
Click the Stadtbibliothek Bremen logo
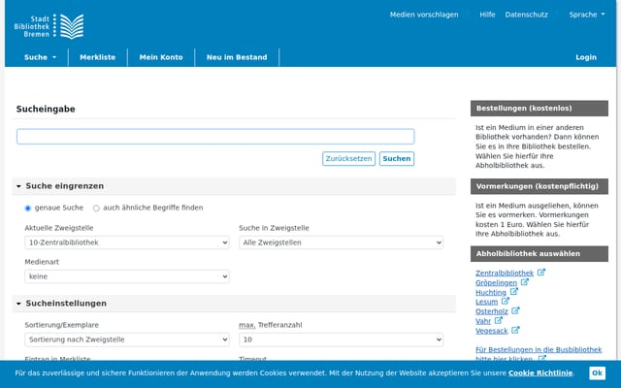49,26
